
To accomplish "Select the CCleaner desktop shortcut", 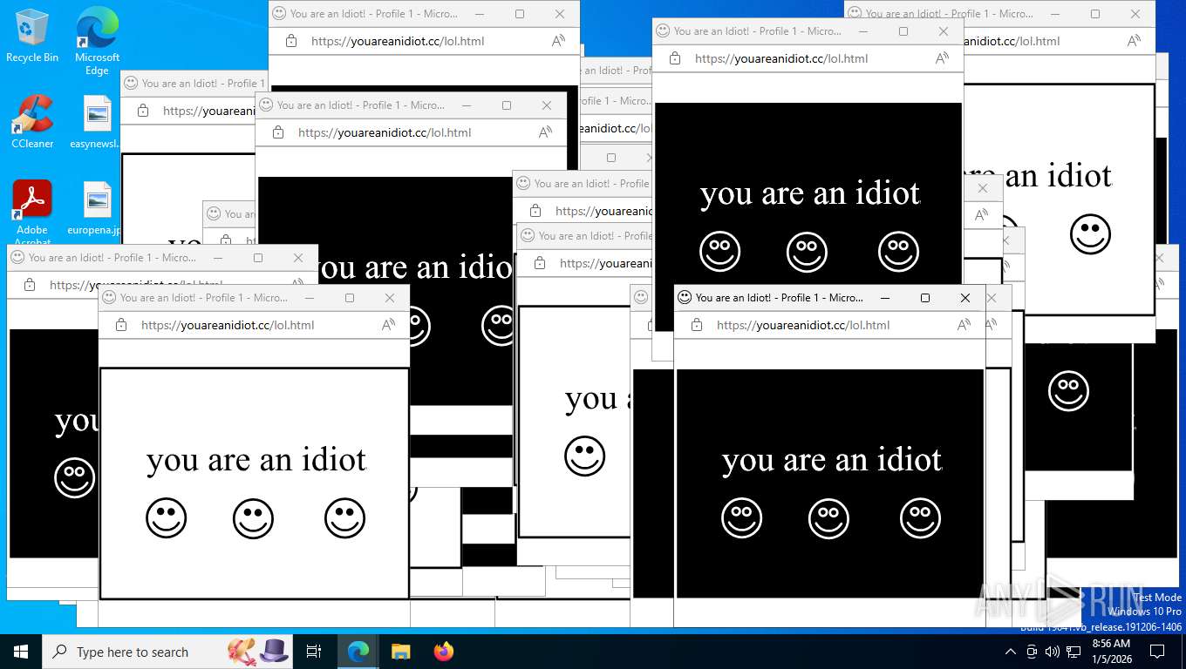I will (32, 121).
